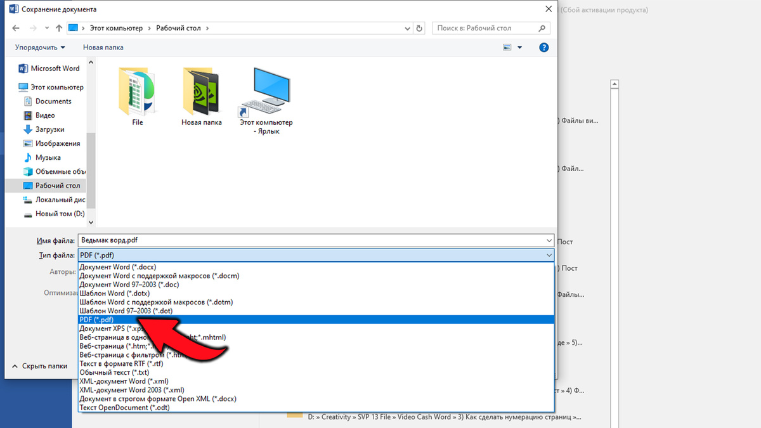Choose XML-документ Word 2003 (*.xml)
This screenshot has height=428, width=761.
316,390
